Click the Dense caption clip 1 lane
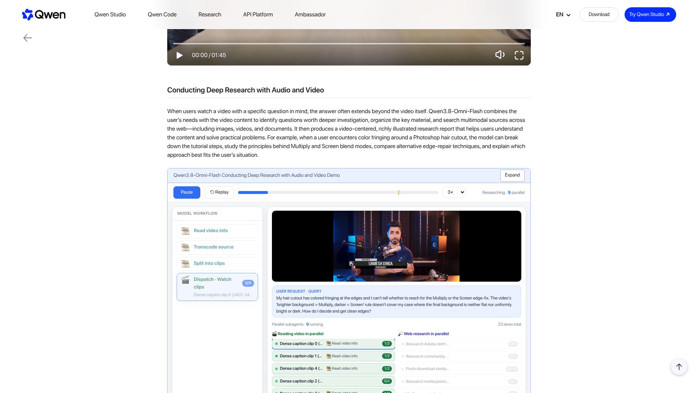Image resolution: width=698 pixels, height=393 pixels. pos(333,356)
